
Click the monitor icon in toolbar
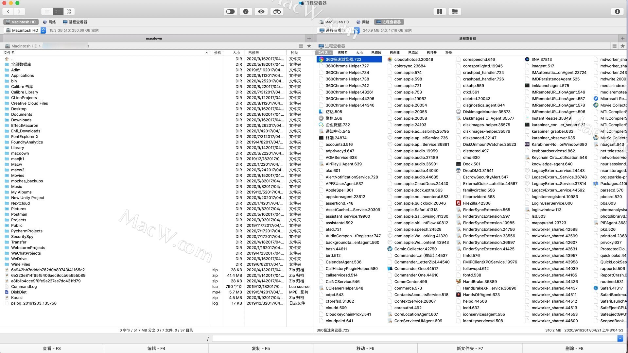point(455,11)
